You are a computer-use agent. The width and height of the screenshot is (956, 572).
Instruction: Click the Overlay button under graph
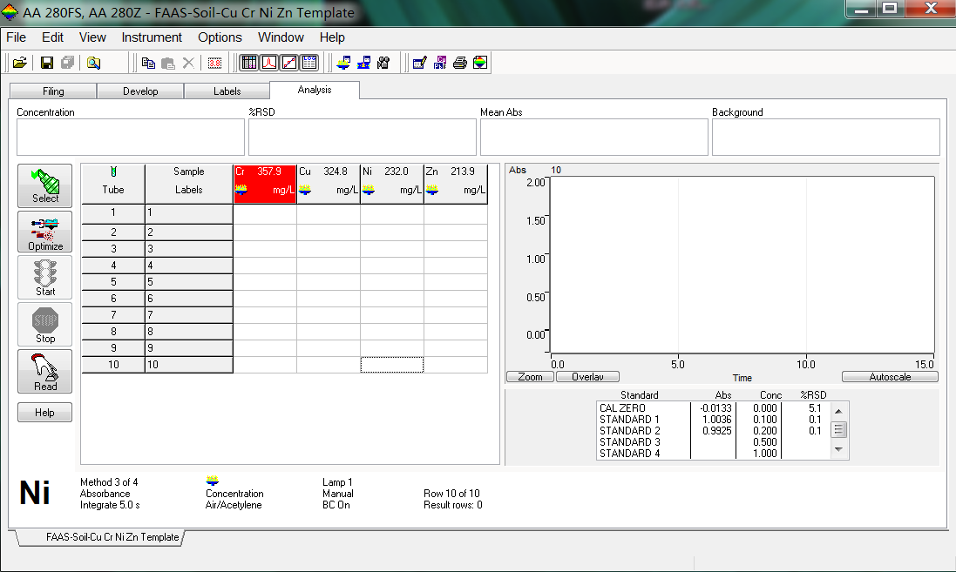(586, 377)
